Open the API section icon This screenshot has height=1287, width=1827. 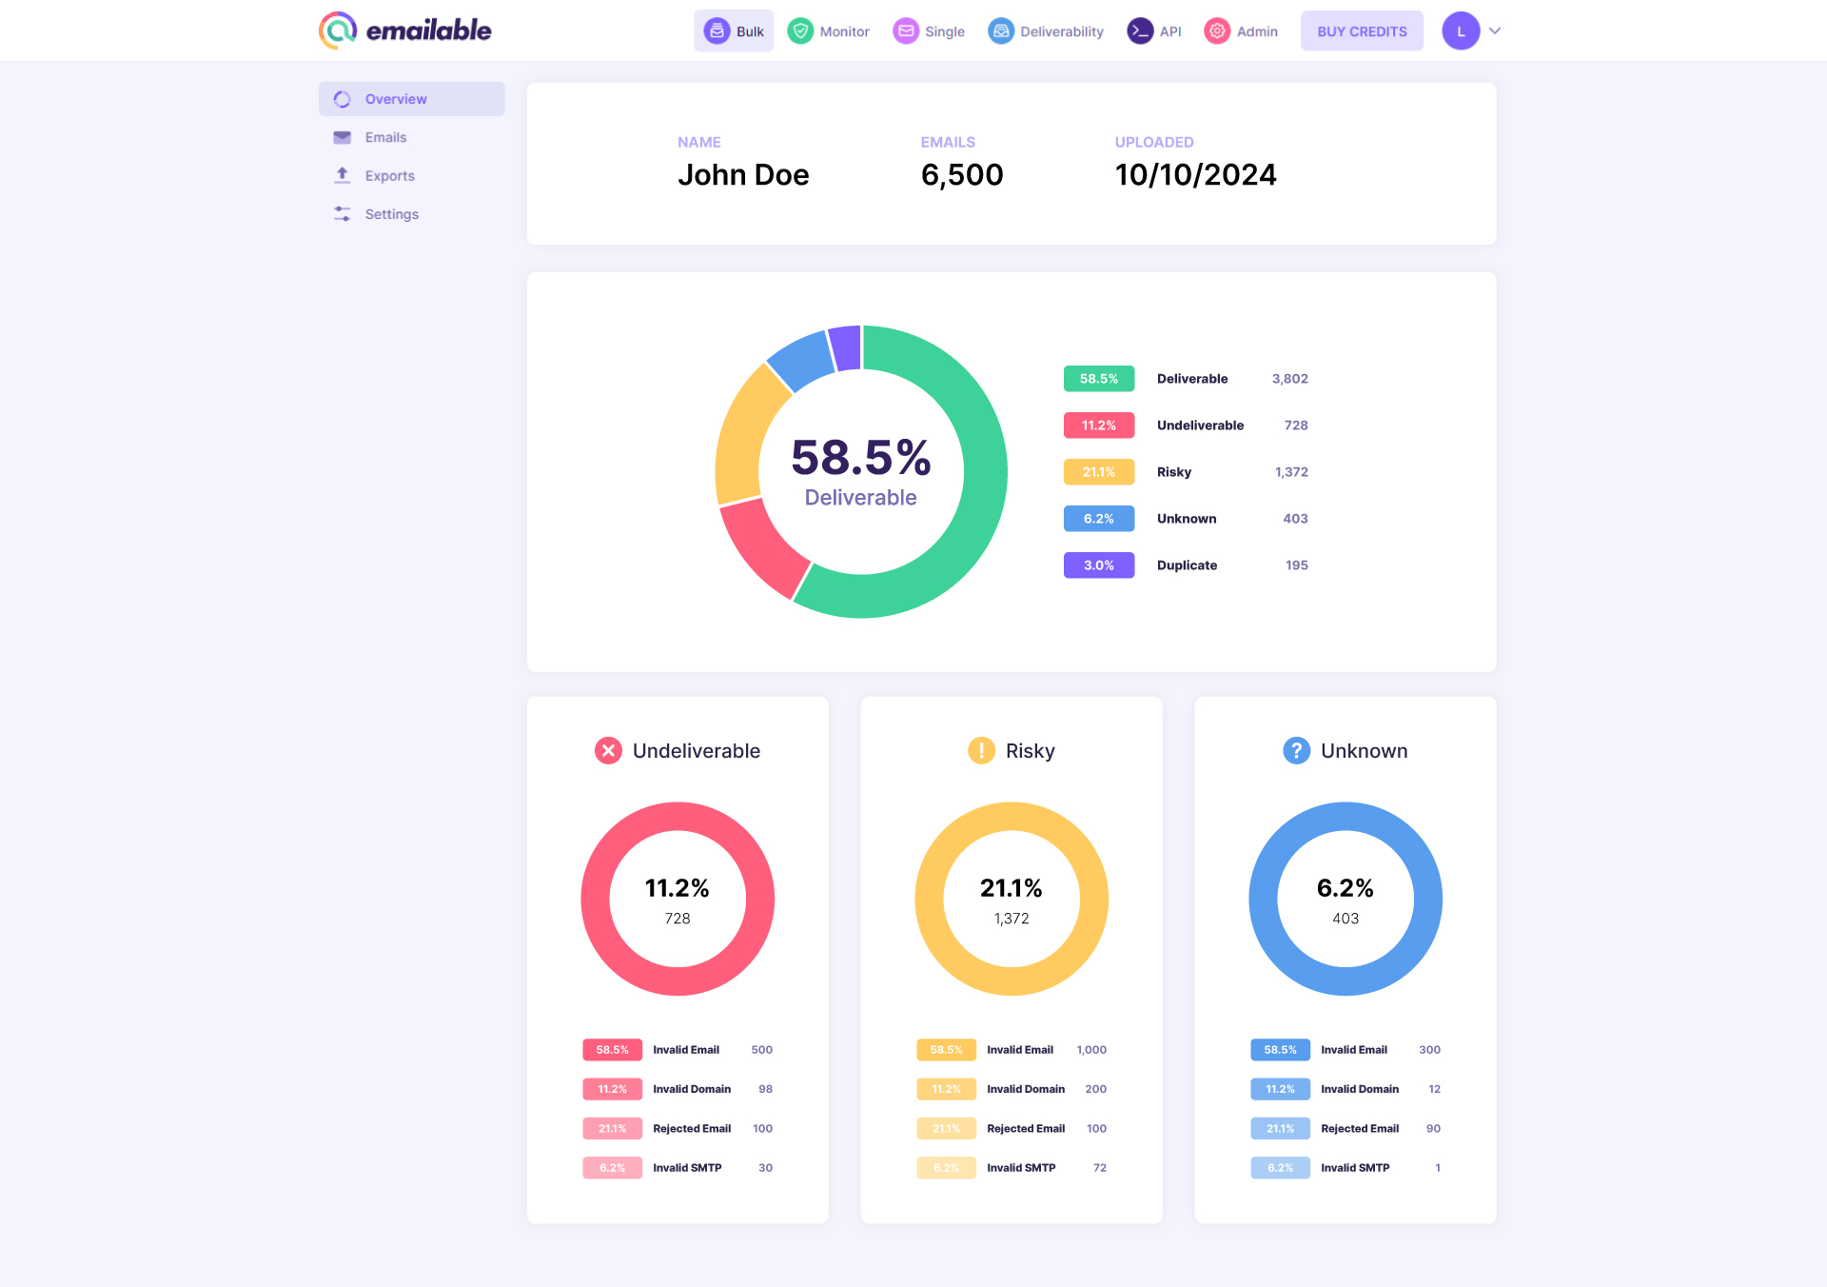[x=1141, y=30]
